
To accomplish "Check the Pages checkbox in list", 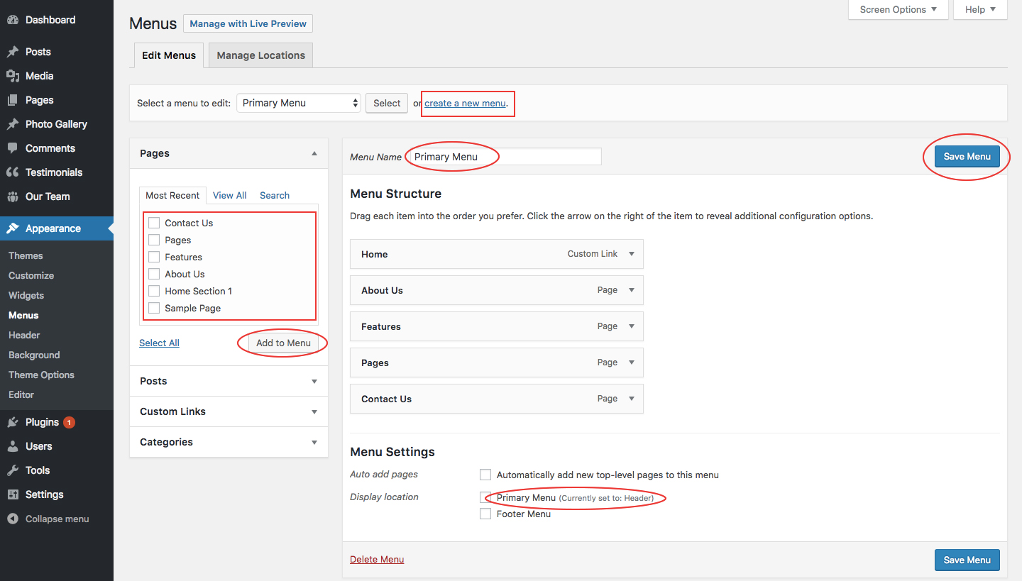I will [154, 240].
